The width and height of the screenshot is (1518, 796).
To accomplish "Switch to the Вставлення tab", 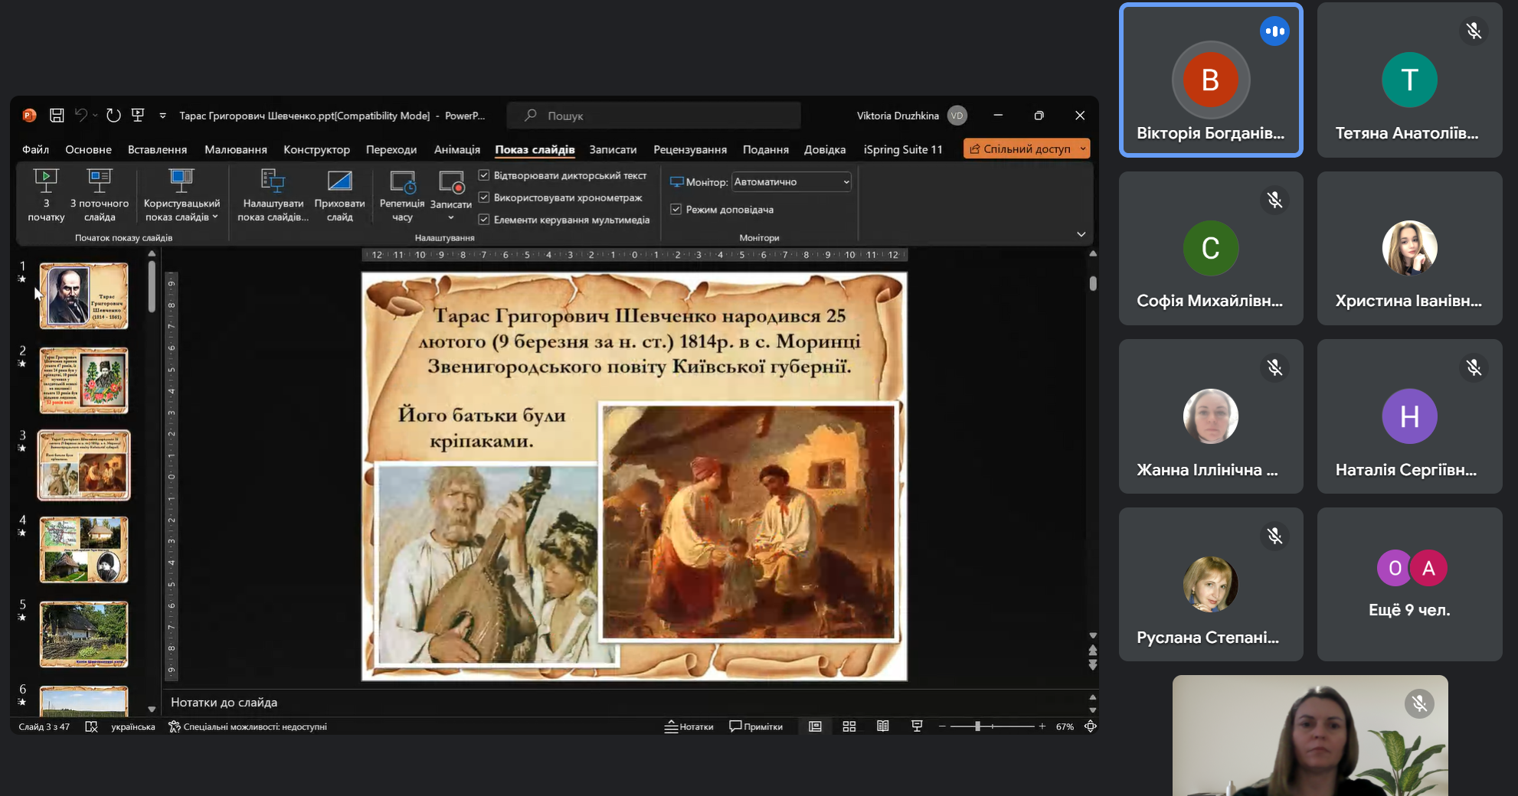I will pyautogui.click(x=158, y=149).
